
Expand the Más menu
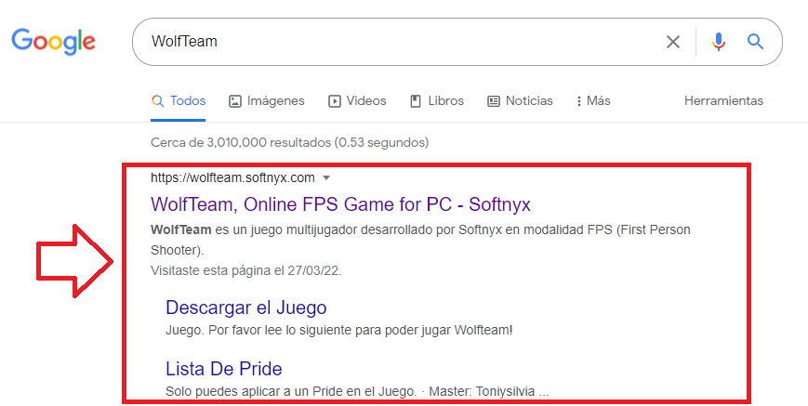tap(593, 101)
